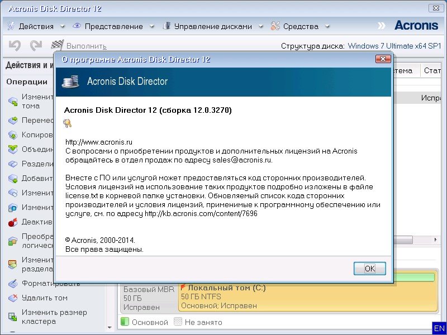Select the Изменить размер кластера icon
Screen dimensions: 447x335
click(13, 317)
